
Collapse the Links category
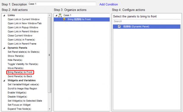pos(4,15)
